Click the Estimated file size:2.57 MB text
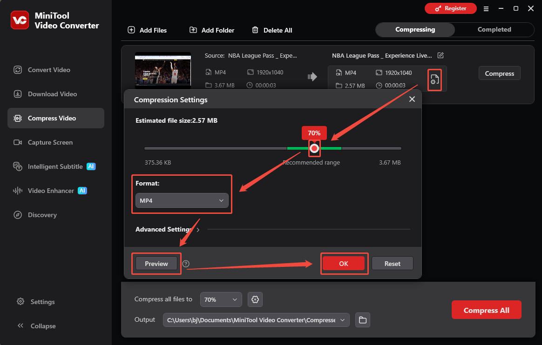The width and height of the screenshot is (542, 345). point(176,120)
